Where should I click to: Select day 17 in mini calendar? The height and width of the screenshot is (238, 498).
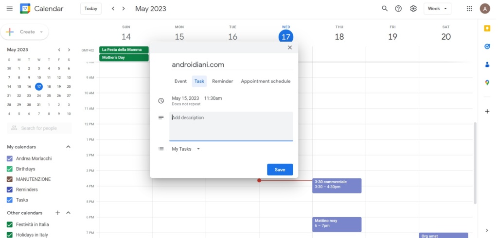coord(39,86)
